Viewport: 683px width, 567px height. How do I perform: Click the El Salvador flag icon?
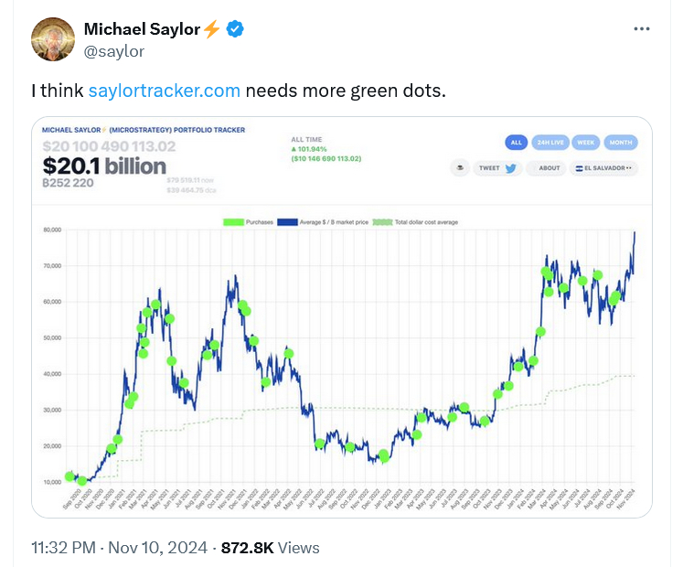tap(580, 168)
